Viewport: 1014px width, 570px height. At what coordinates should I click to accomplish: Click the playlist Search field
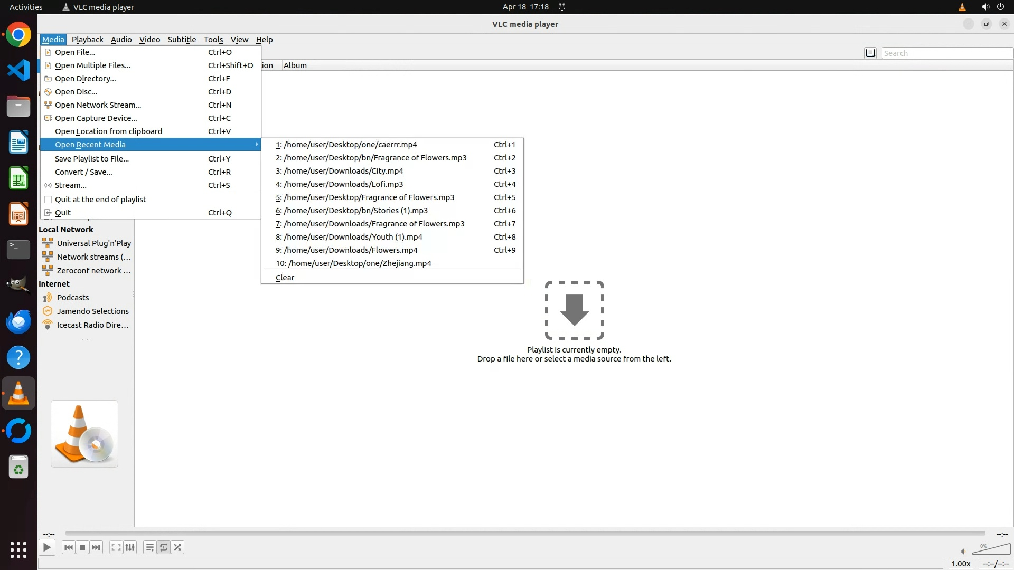click(x=945, y=53)
